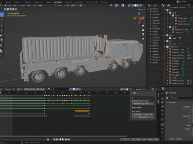Toggle auto keying record button

pos(48,139)
